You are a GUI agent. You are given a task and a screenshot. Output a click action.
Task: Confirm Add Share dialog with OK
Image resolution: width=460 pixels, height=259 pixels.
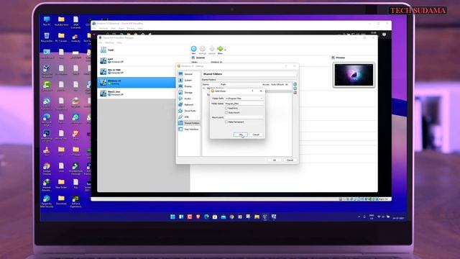coord(240,135)
